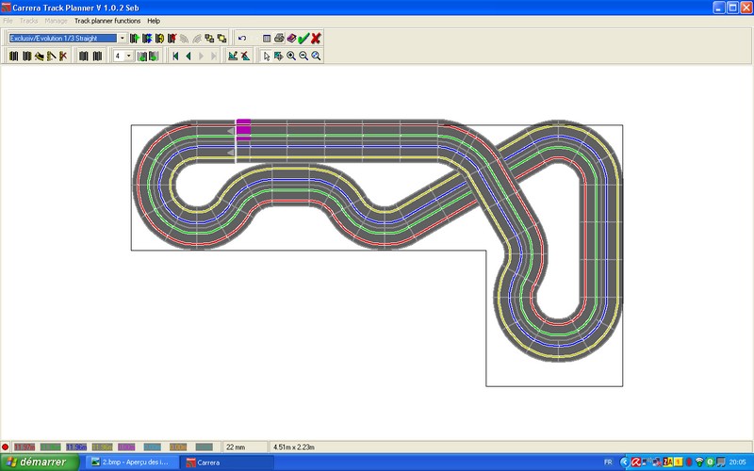Image resolution: width=754 pixels, height=471 pixels.
Task: Click the red 11.97m lane length swatch
Action: [x=25, y=446]
